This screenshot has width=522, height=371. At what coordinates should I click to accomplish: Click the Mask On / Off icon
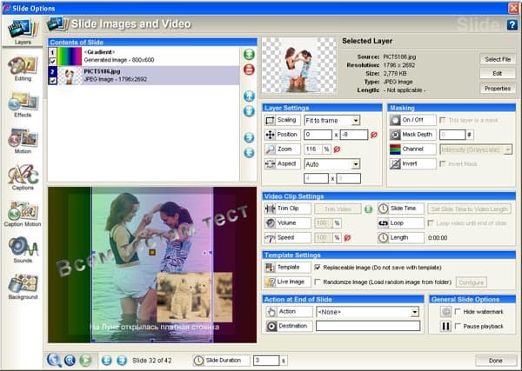pos(395,120)
